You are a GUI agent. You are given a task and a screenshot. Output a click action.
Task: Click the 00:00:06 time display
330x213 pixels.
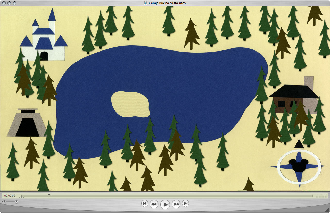pyautogui.click(x=10, y=195)
